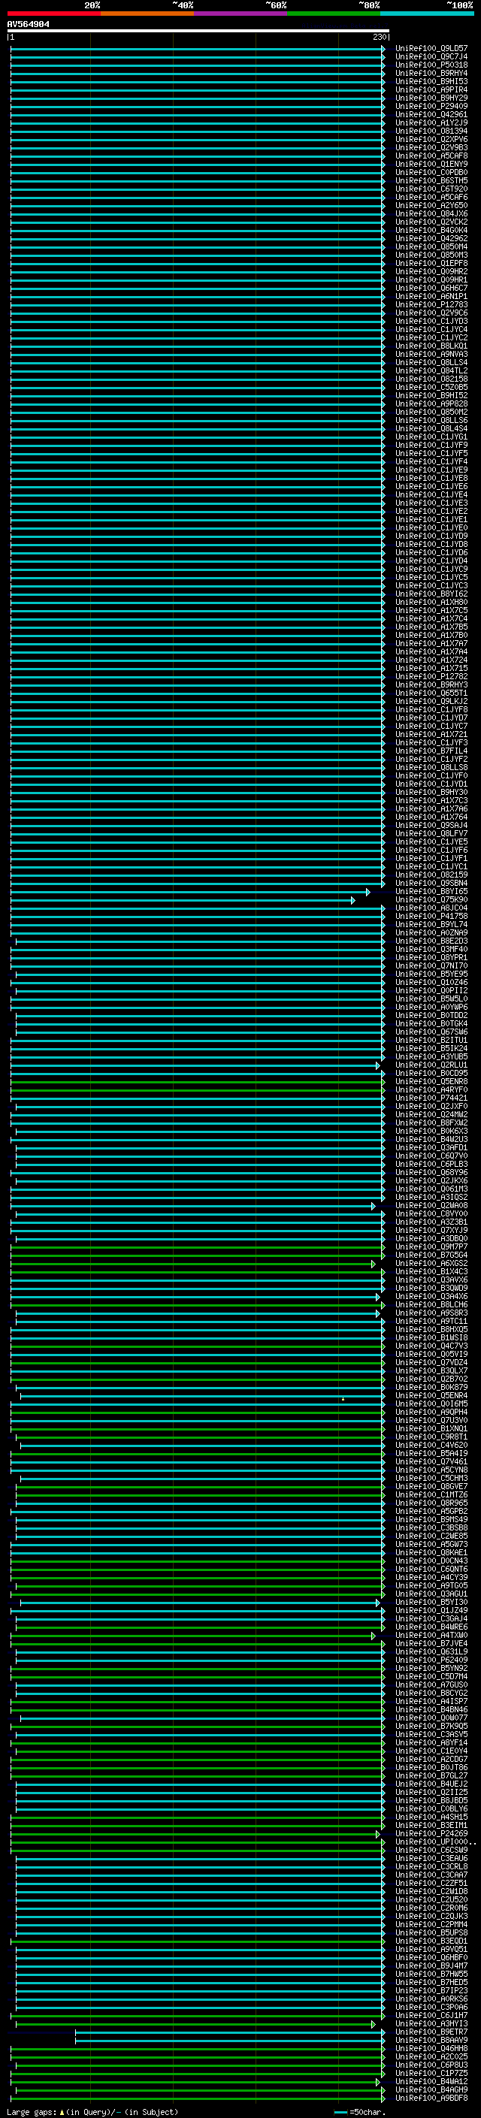Image resolution: width=481 pixels, height=2118 pixels.
Task: Click short alignment bar for UniRef100_B9ETR7
Action: 230,2033
